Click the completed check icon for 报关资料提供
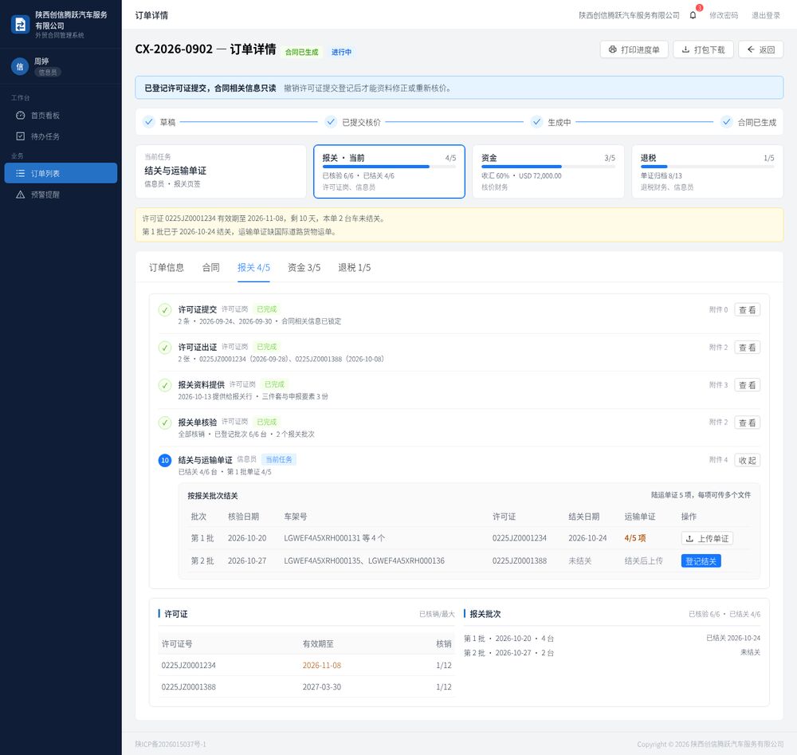The width and height of the screenshot is (797, 755). click(x=165, y=385)
